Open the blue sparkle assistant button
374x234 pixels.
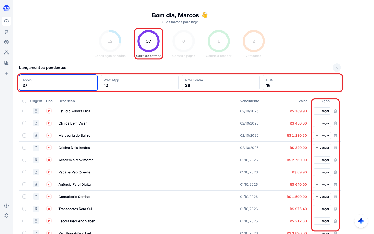(x=361, y=221)
